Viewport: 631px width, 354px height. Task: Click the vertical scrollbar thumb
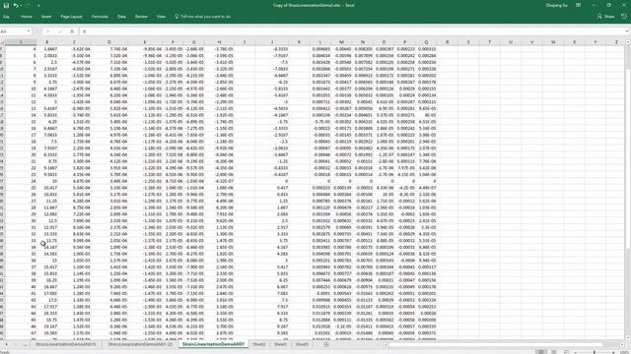coord(628,160)
